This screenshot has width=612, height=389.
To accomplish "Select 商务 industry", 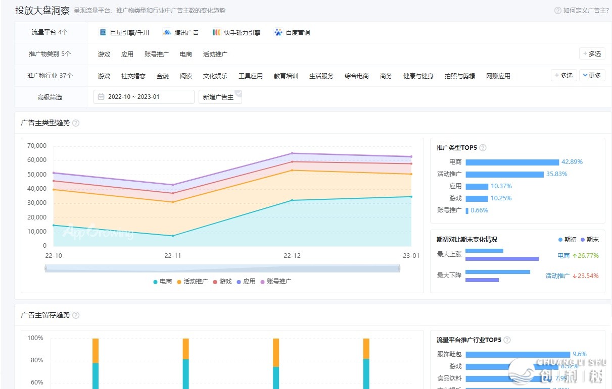I will 386,76.
